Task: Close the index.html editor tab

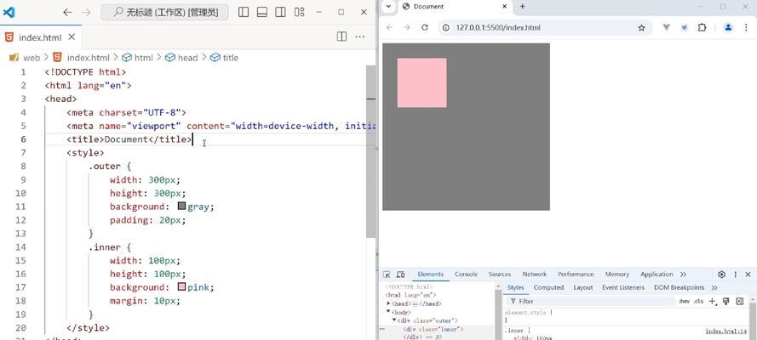Action: (x=72, y=37)
